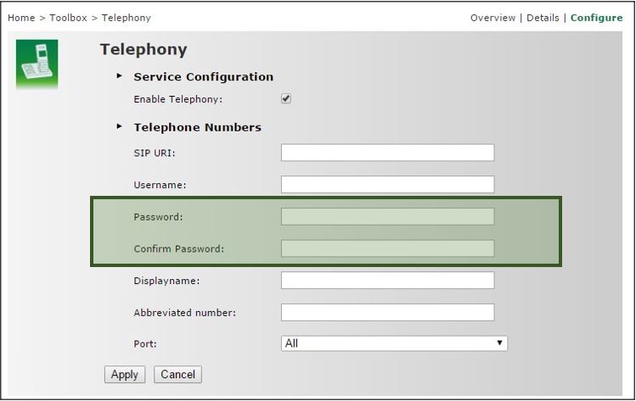The height and width of the screenshot is (401, 636).
Task: Focus the Displayname input field
Action: [x=387, y=281]
